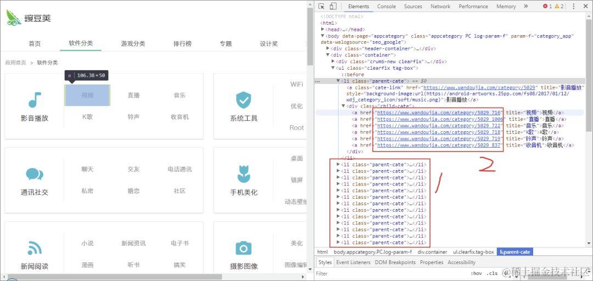Click the camera photography icon

[x=244, y=248]
